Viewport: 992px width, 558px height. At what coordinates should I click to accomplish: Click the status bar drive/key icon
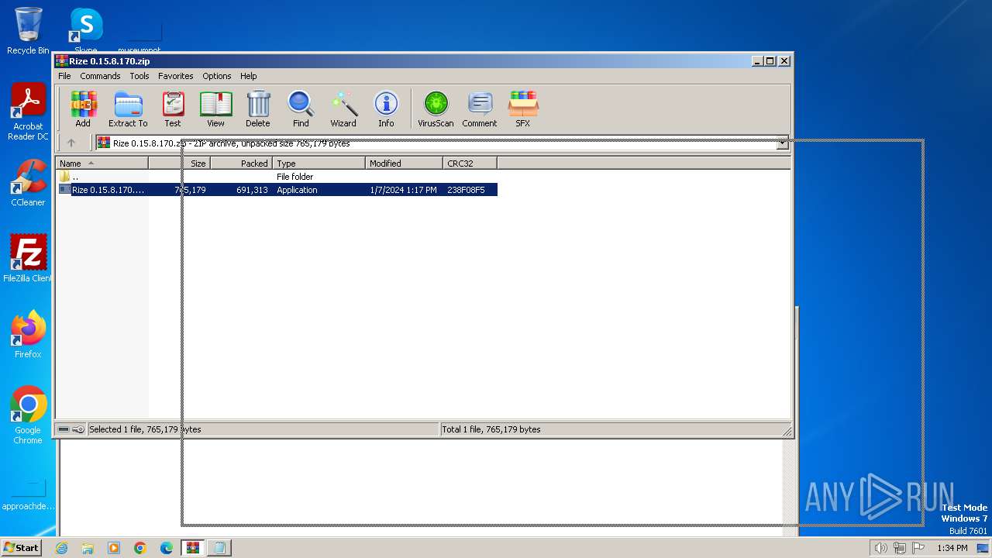click(71, 429)
